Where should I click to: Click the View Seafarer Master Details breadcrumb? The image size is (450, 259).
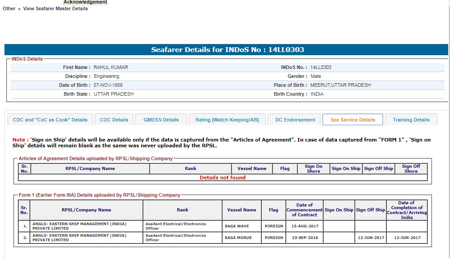tap(55, 8)
